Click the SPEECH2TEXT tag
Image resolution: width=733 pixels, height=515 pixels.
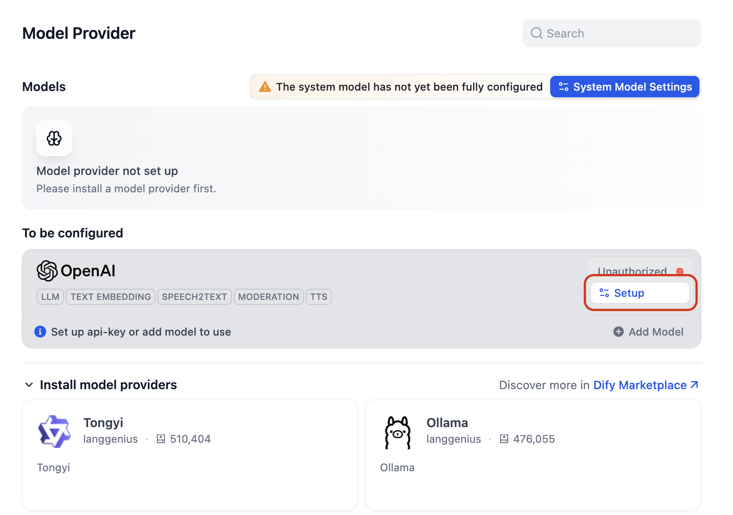point(194,297)
